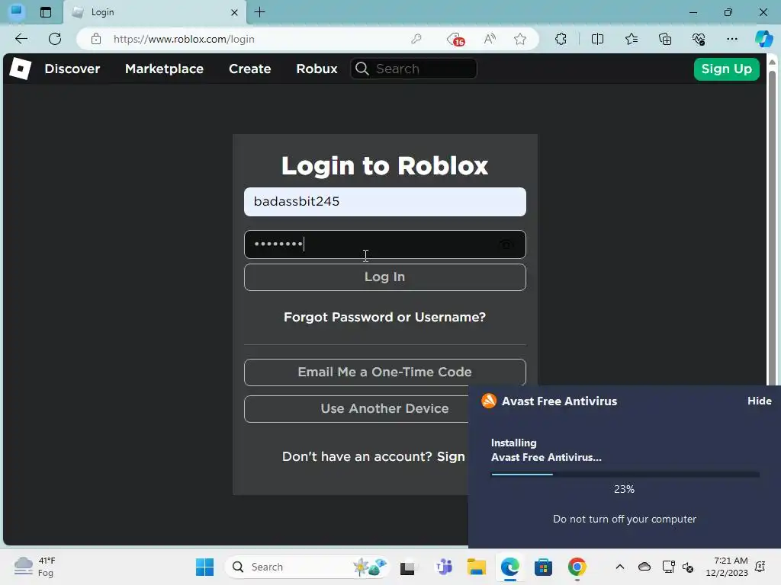Toggle password visibility eye icon
The width and height of the screenshot is (781, 585).
point(506,245)
